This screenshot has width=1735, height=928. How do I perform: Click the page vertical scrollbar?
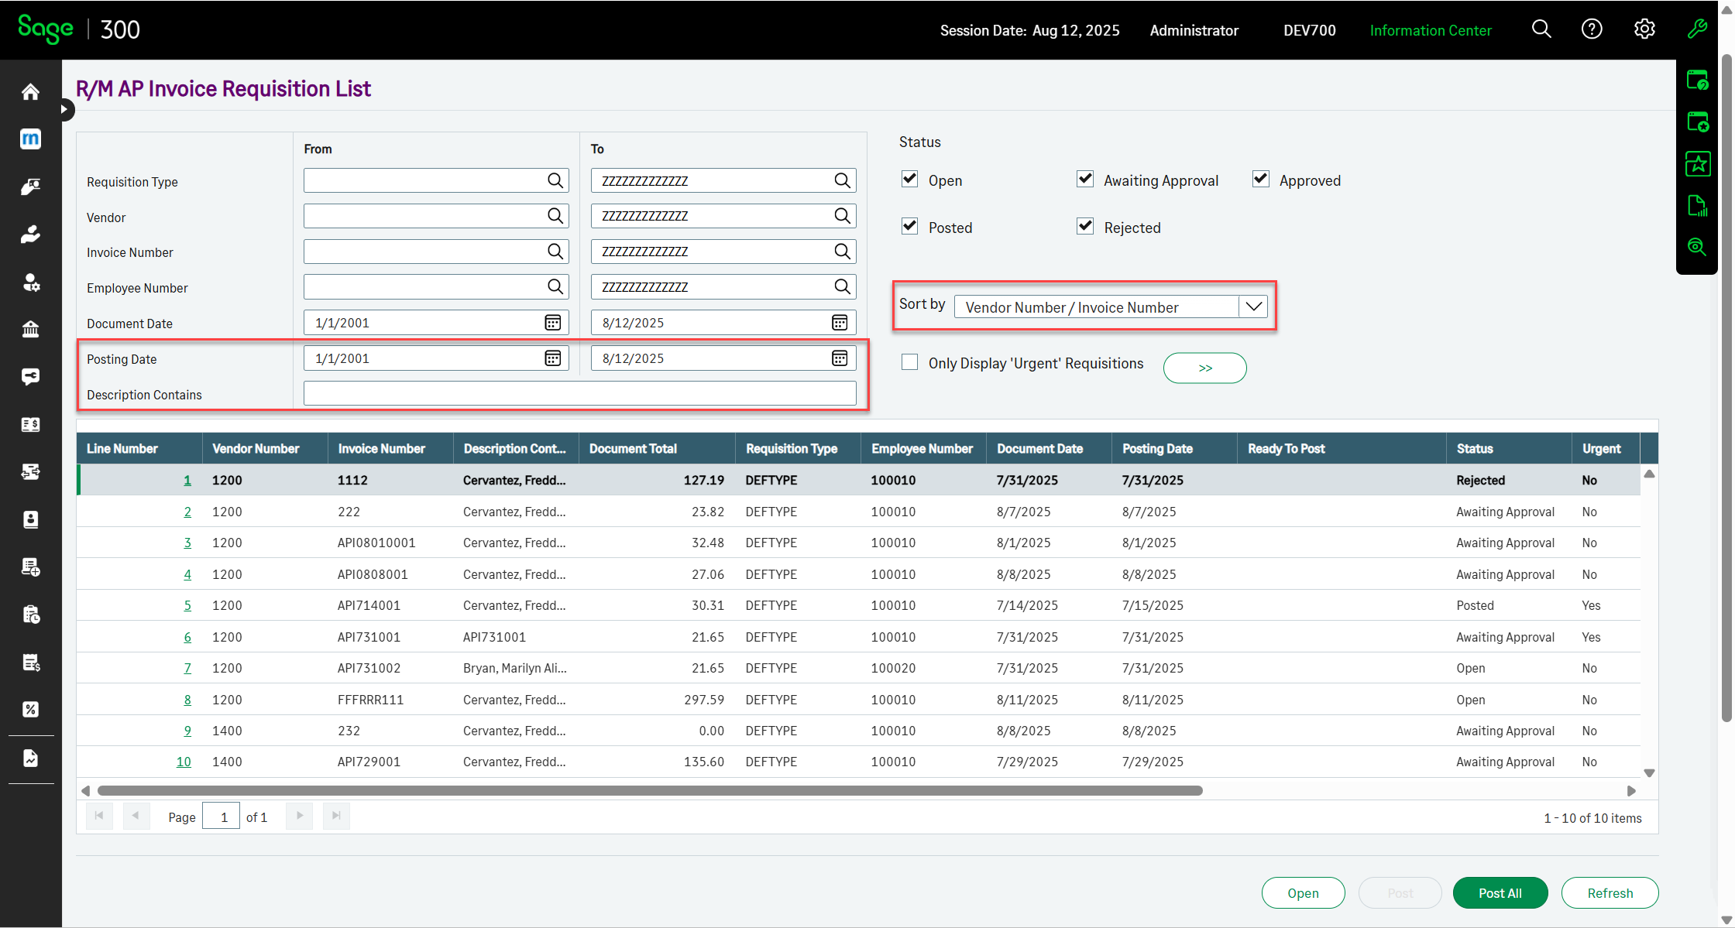pos(1726,387)
